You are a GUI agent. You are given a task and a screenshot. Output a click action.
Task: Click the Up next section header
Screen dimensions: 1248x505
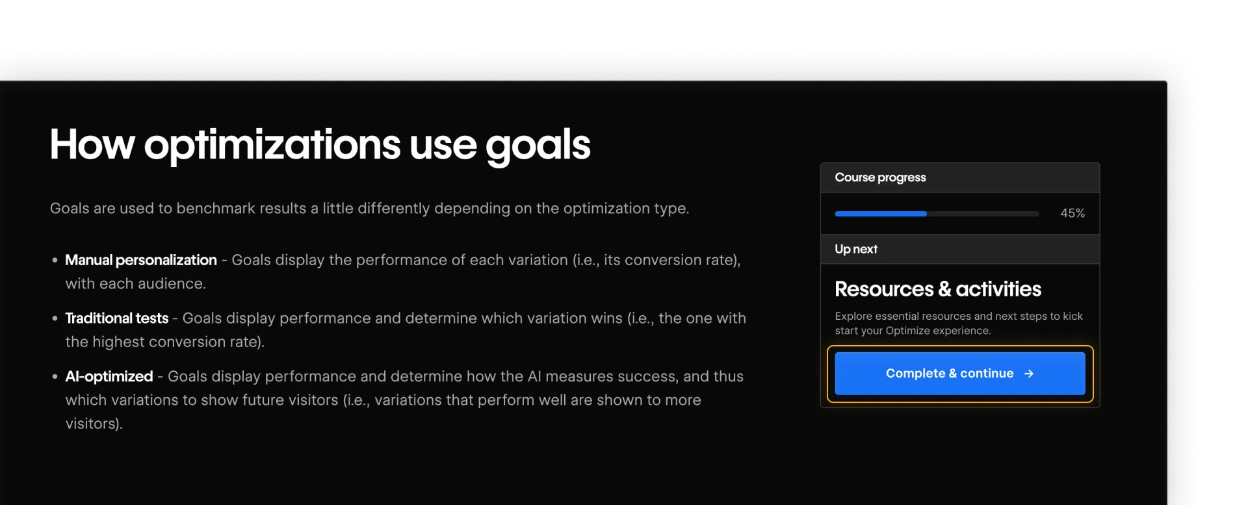(x=856, y=248)
